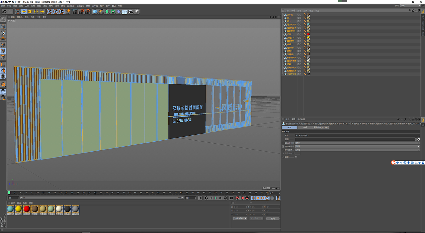Image resolution: width=425 pixels, height=233 pixels.
Task: Toggle the 透显 checkbox
Action: pos(296,157)
